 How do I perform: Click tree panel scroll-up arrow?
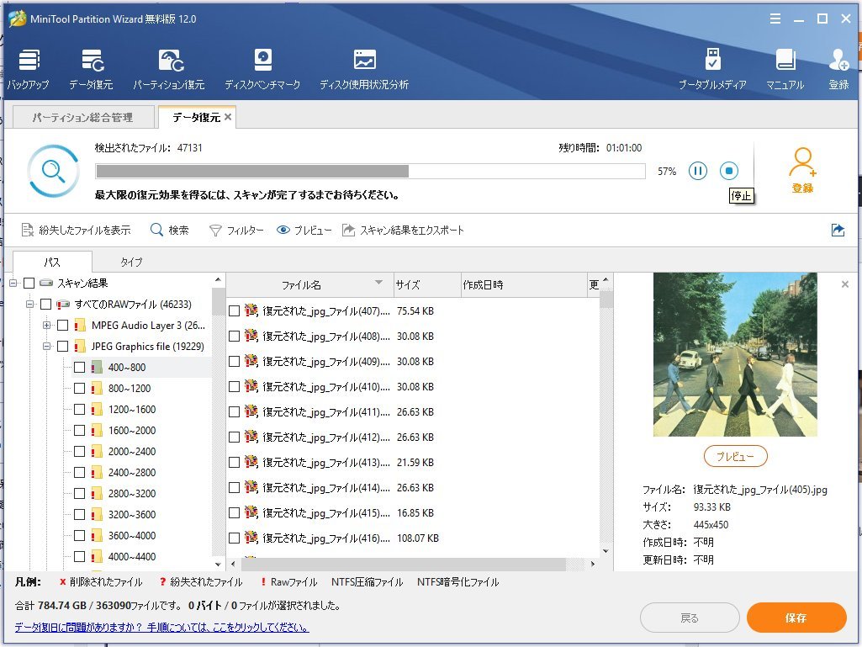pyautogui.click(x=218, y=280)
